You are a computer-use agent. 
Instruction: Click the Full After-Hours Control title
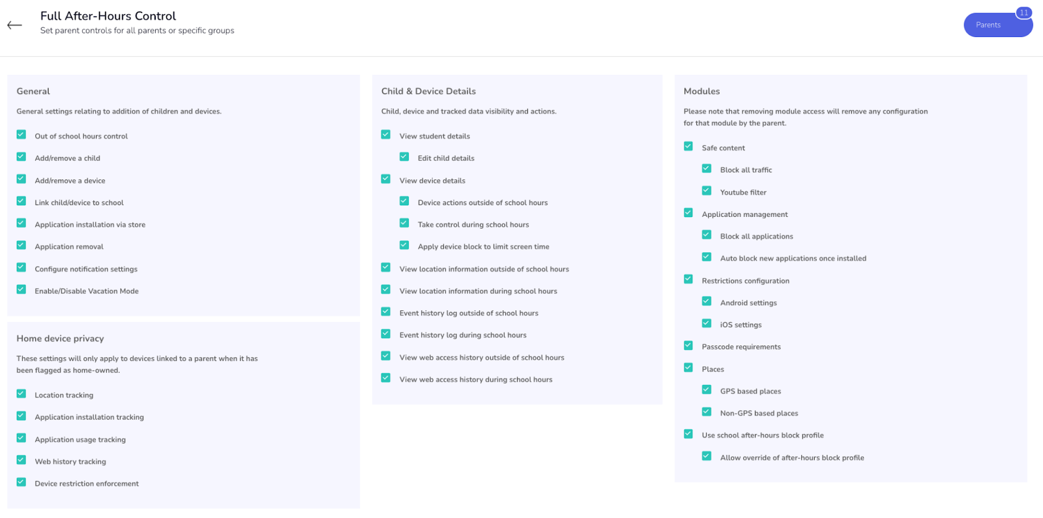[108, 16]
